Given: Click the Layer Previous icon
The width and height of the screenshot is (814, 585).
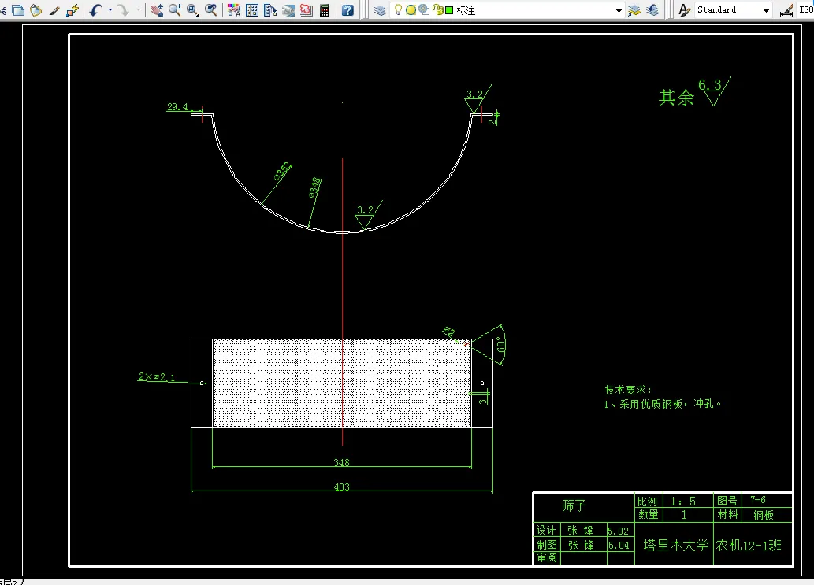Looking at the screenshot, I should pos(652,10).
